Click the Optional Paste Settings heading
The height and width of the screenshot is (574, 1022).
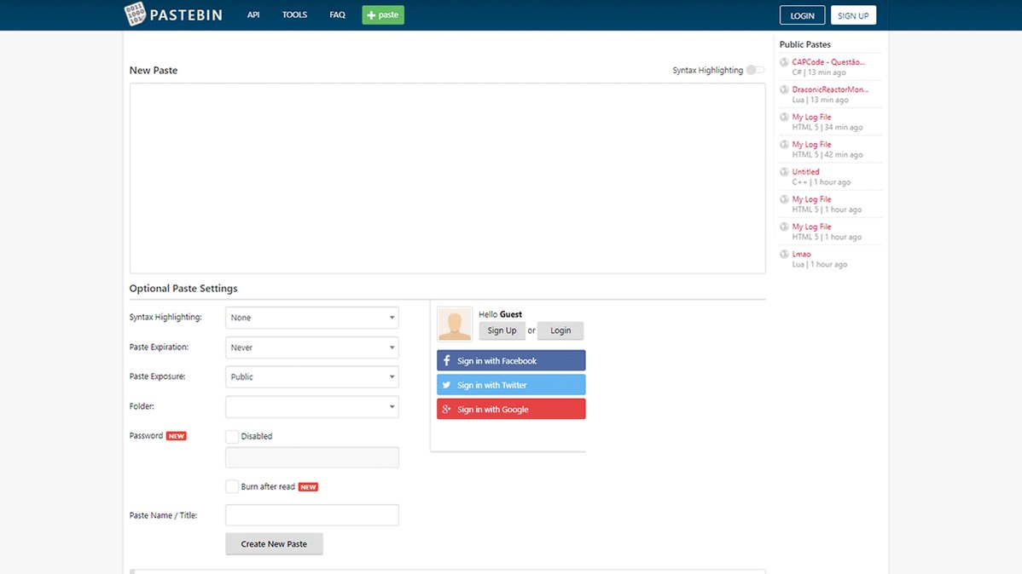(x=183, y=289)
